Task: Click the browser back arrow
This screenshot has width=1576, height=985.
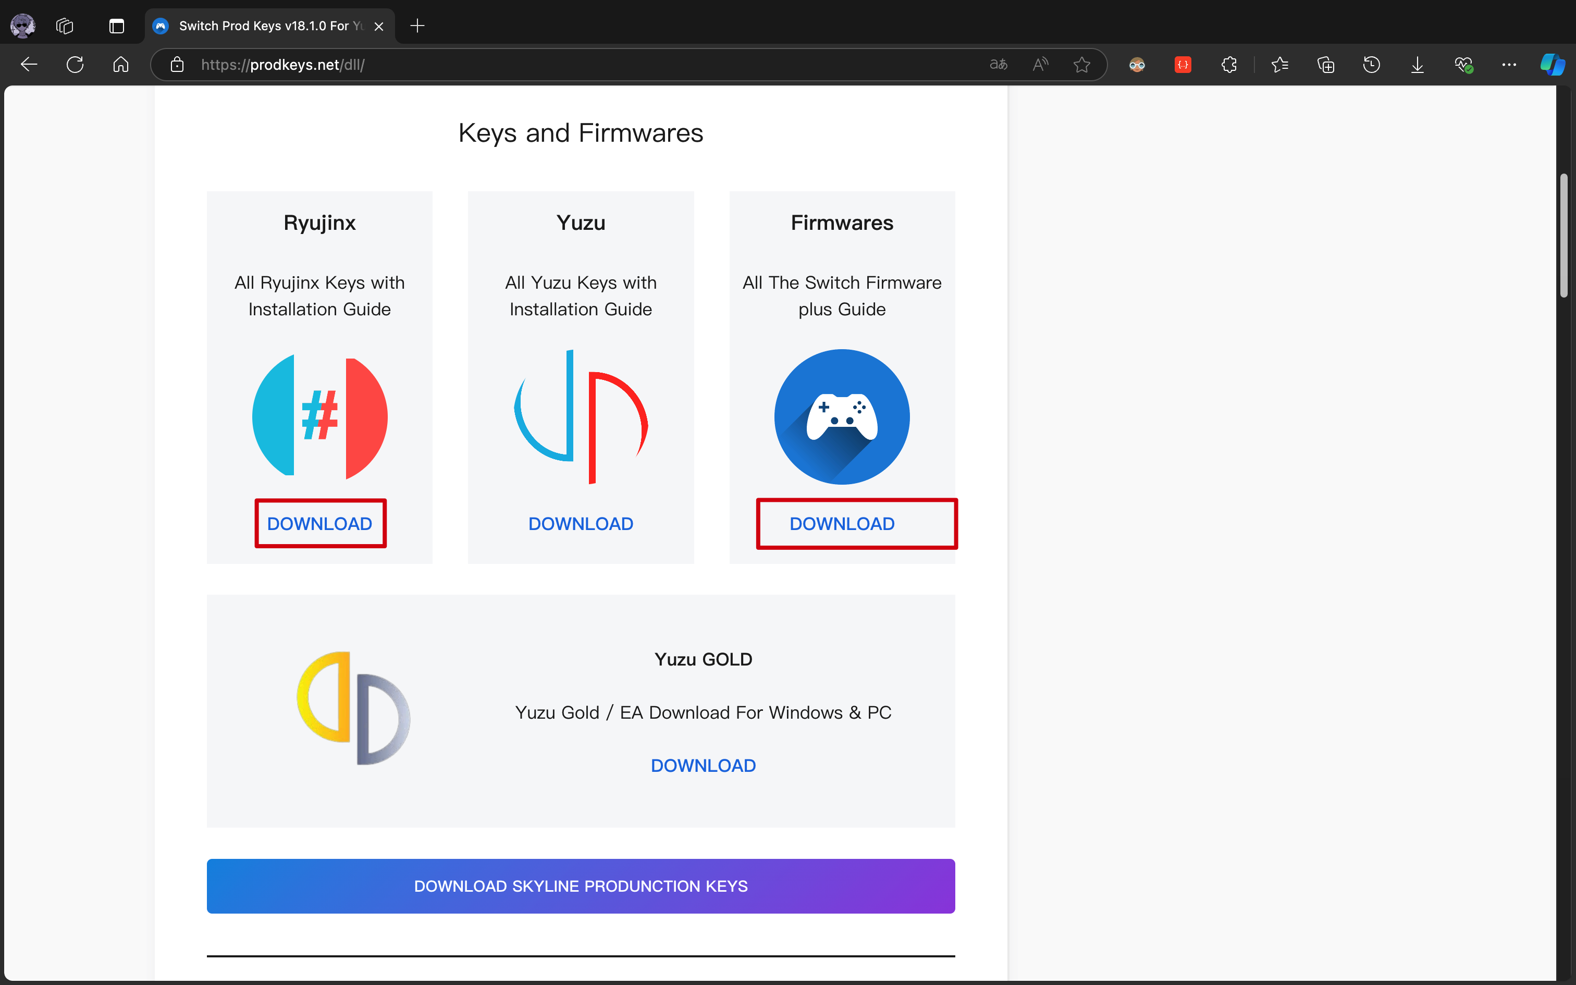Action: [29, 65]
